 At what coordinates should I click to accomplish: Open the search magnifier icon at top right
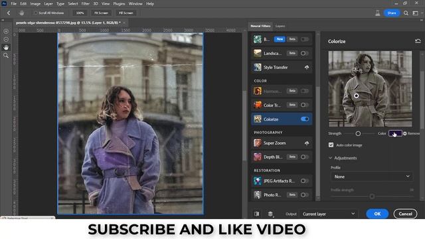point(406,13)
